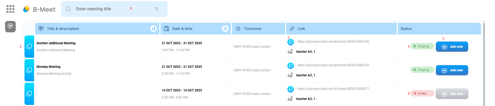Viewport: 495px width, 106px height.
Task: Open the journeys link for BEED-0000077
Action: [x=333, y=89]
